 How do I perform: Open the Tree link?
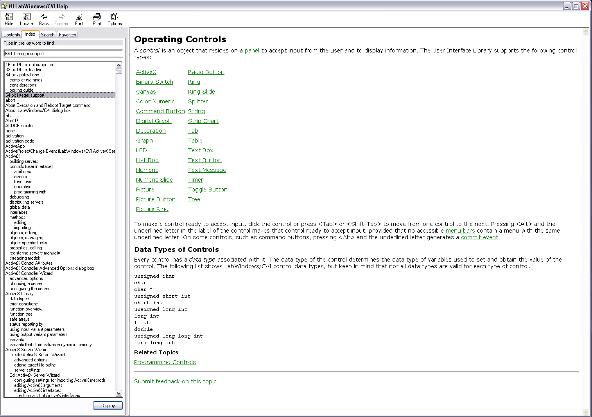[x=194, y=199]
